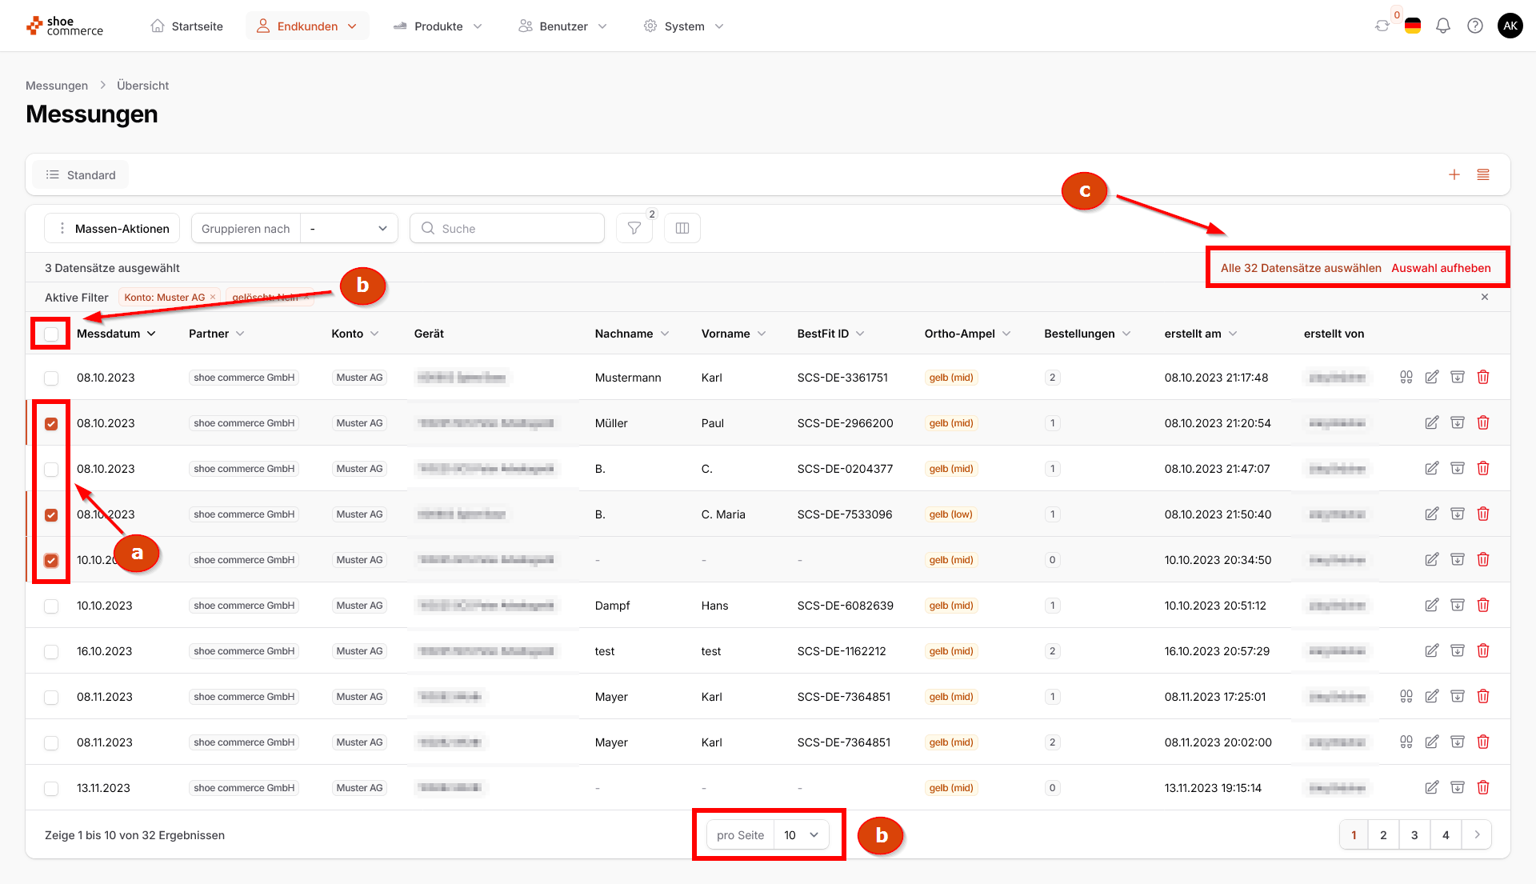This screenshot has height=884, width=1536.
Task: Open the notifications bell icon
Action: click(1443, 26)
